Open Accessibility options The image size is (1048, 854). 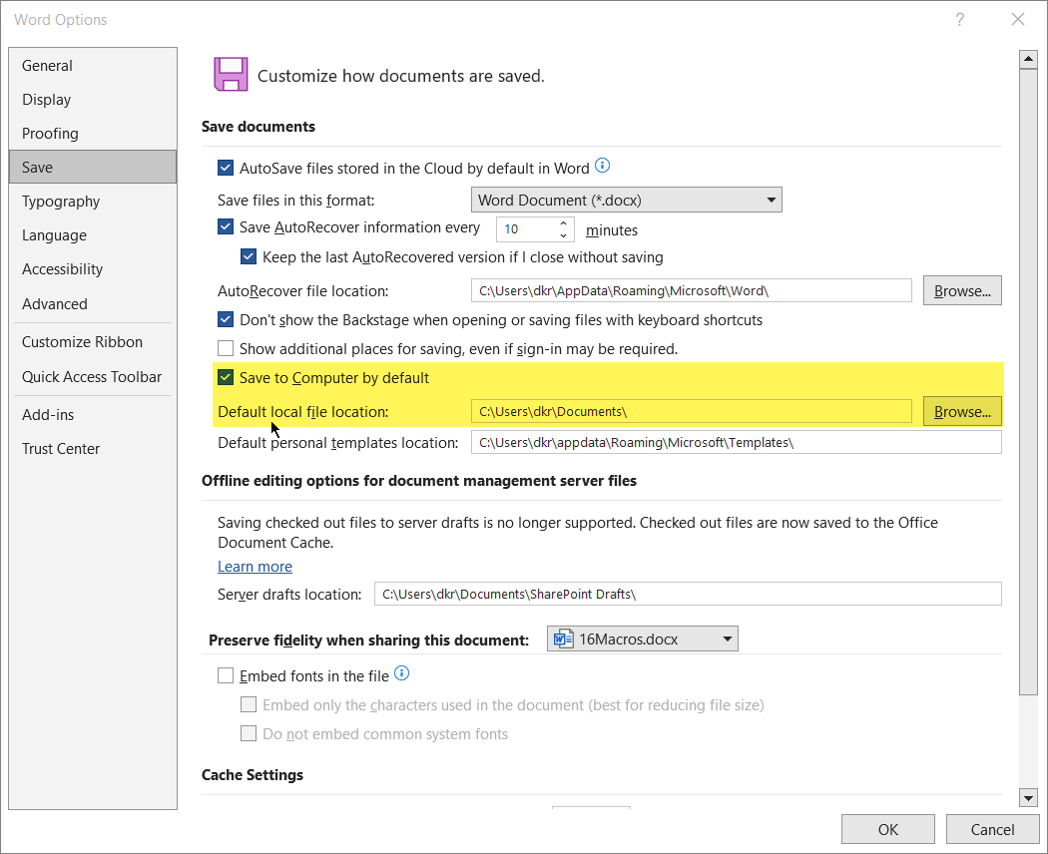pos(93,269)
